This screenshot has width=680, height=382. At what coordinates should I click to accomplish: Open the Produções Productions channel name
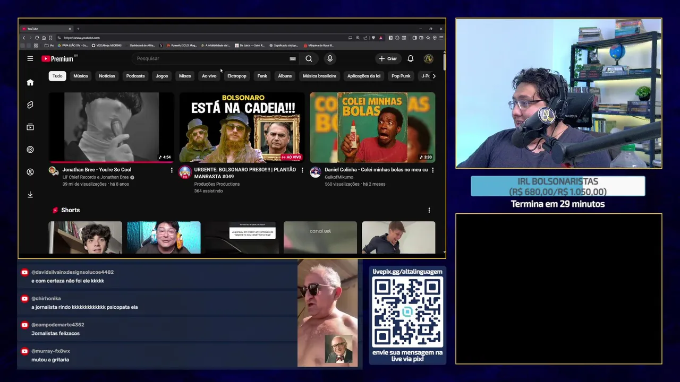[217, 184]
